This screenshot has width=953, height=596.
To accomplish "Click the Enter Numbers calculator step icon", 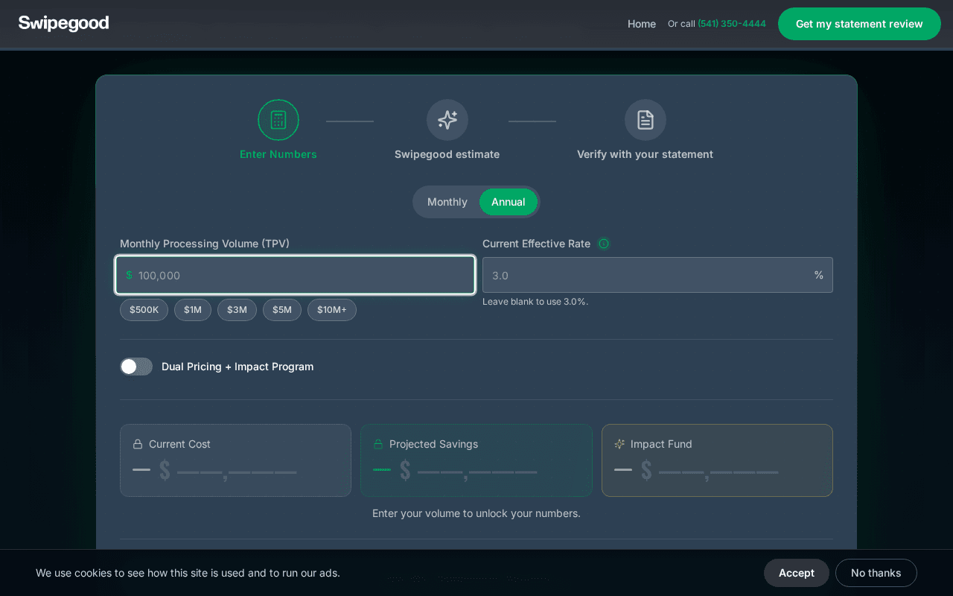I will coord(278,120).
